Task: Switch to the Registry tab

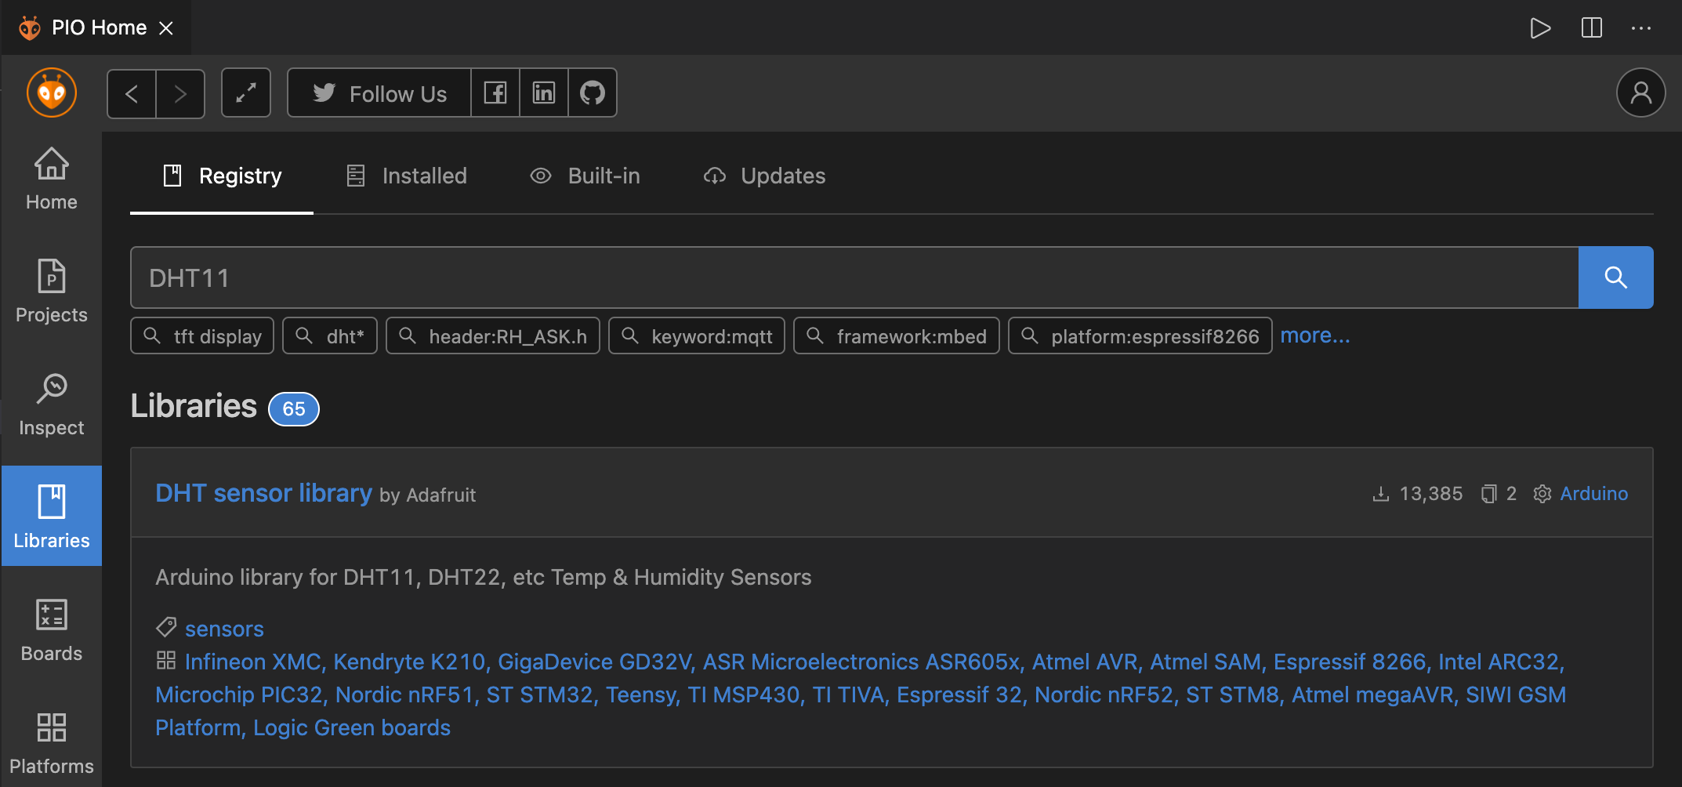Action: pyautogui.click(x=222, y=176)
